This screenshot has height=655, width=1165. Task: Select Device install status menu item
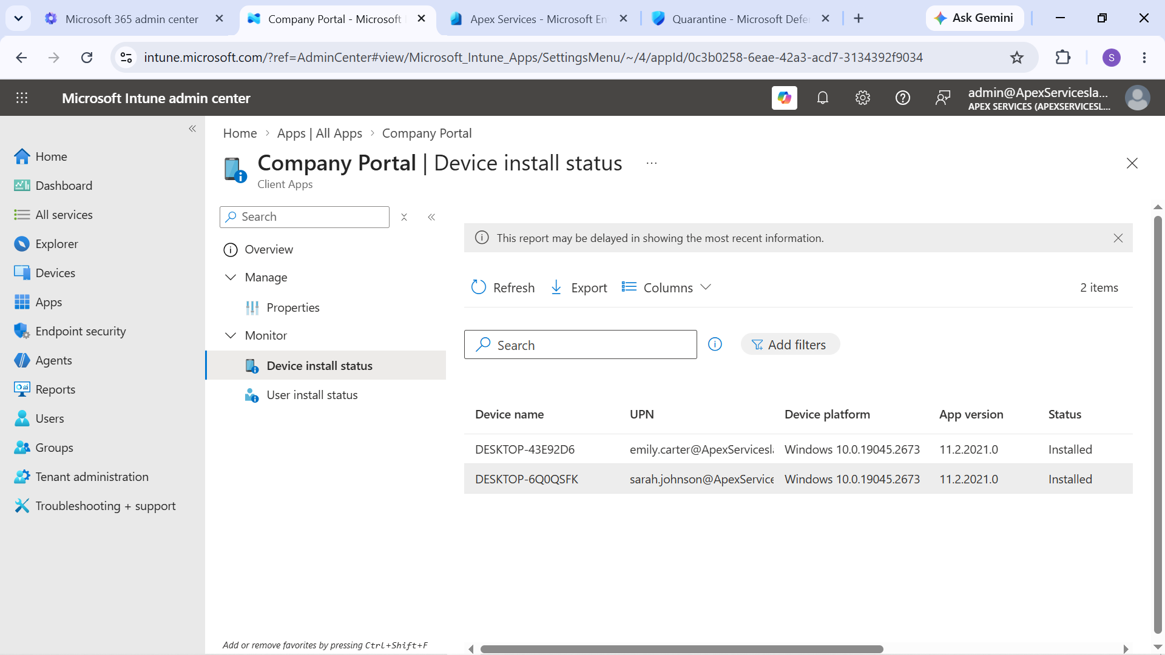(x=326, y=366)
